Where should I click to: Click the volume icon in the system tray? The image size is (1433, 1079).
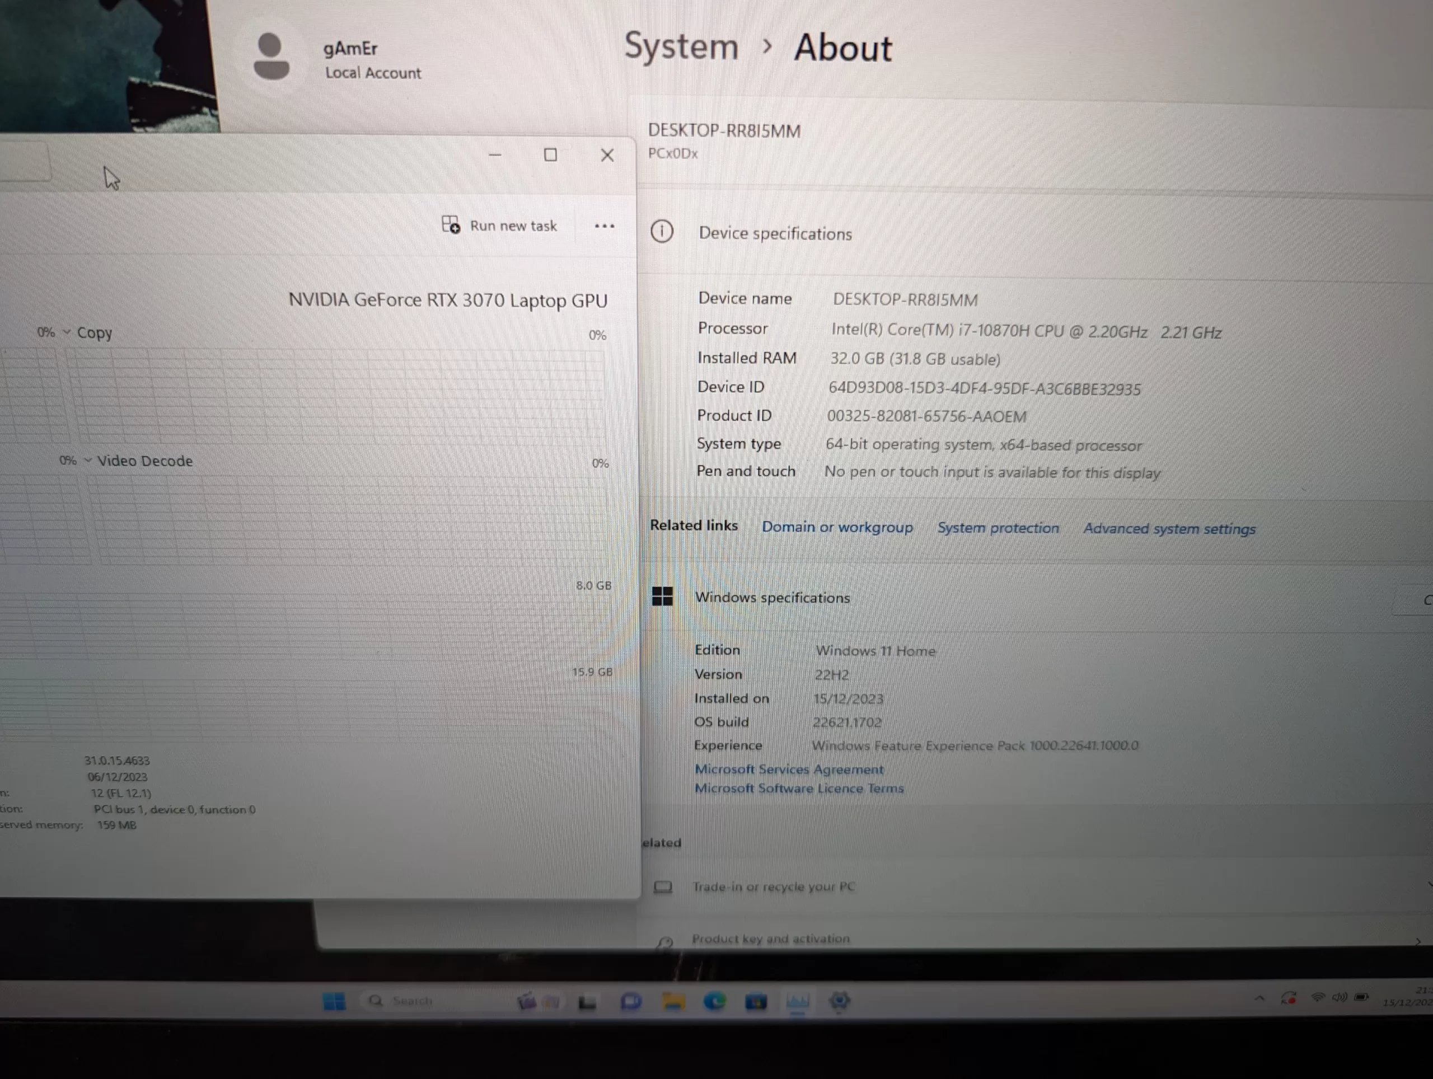pos(1339,997)
